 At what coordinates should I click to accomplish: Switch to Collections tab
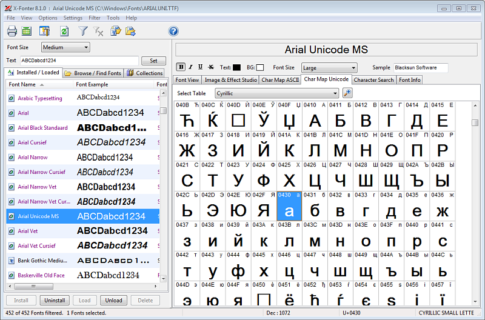click(144, 73)
